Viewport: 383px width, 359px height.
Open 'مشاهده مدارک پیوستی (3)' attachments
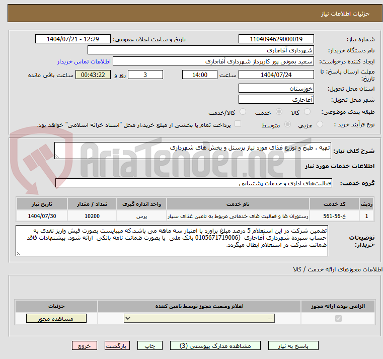(215, 346)
